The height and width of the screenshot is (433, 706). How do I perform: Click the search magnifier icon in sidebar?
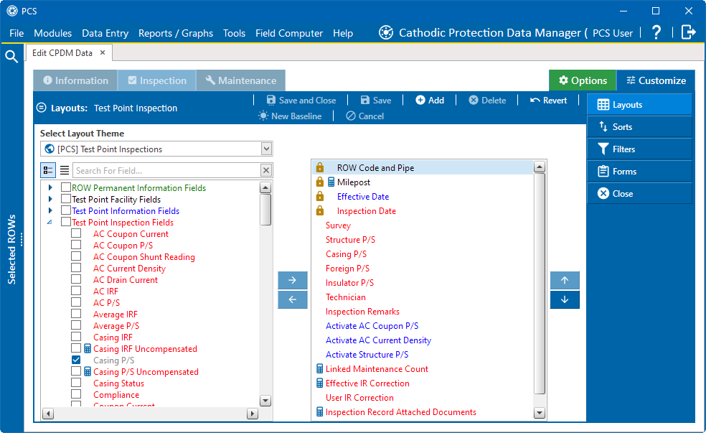tap(11, 56)
